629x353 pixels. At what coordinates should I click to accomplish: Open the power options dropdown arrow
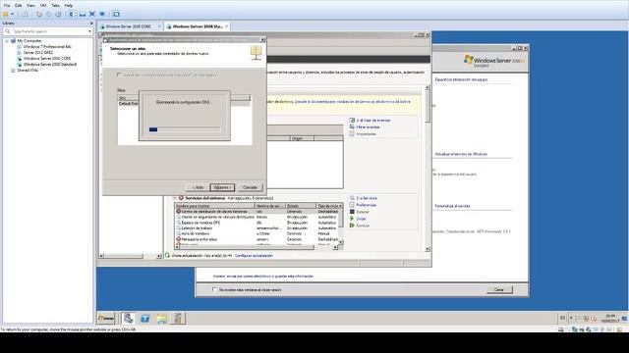[x=12, y=14]
